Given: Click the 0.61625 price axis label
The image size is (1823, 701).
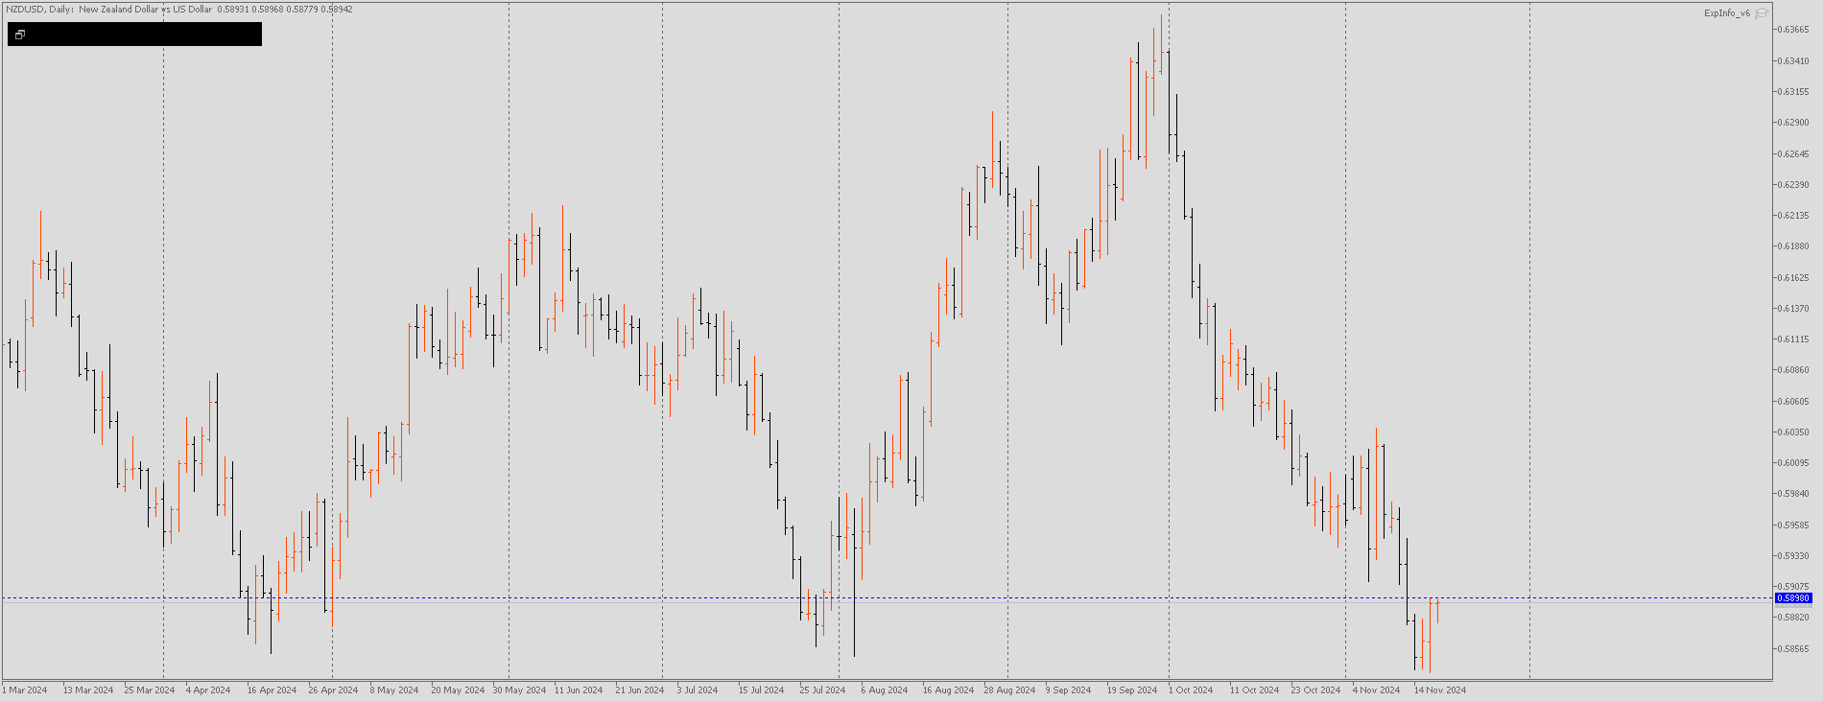Looking at the screenshot, I should click(1792, 278).
